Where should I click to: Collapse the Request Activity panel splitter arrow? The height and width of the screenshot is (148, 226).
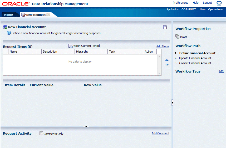pos(86,126)
